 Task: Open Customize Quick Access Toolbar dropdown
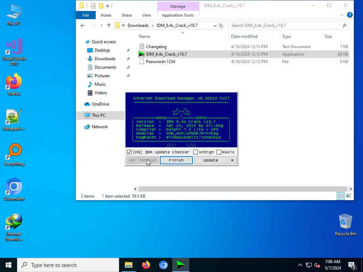108,6
